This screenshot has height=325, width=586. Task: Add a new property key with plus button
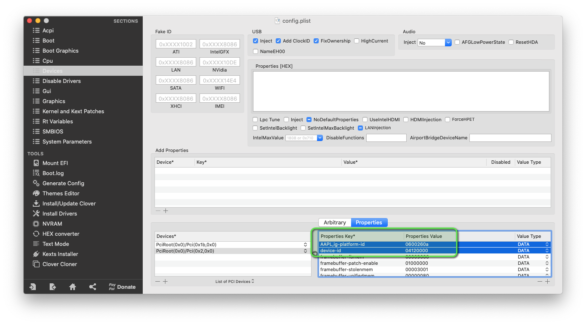pos(547,281)
